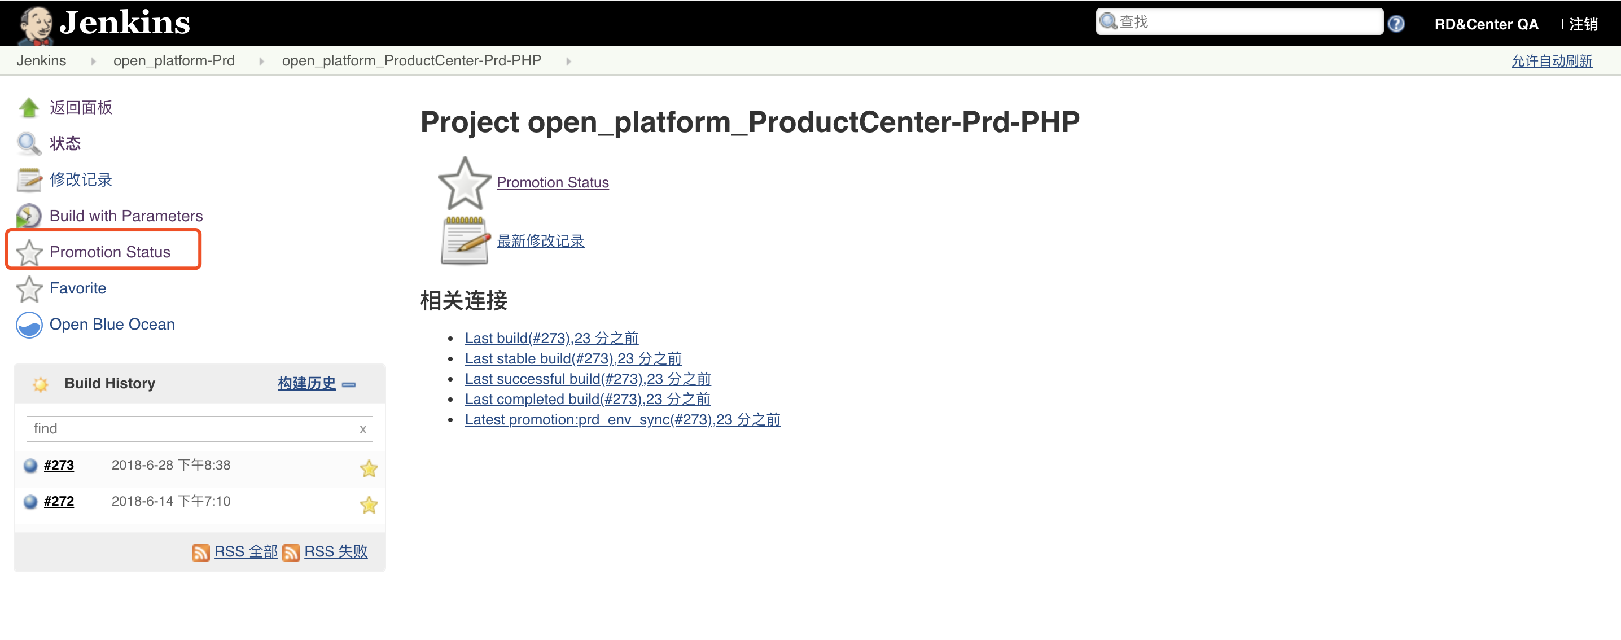
Task: Click the Build with Parameters clock icon
Action: [x=29, y=216]
